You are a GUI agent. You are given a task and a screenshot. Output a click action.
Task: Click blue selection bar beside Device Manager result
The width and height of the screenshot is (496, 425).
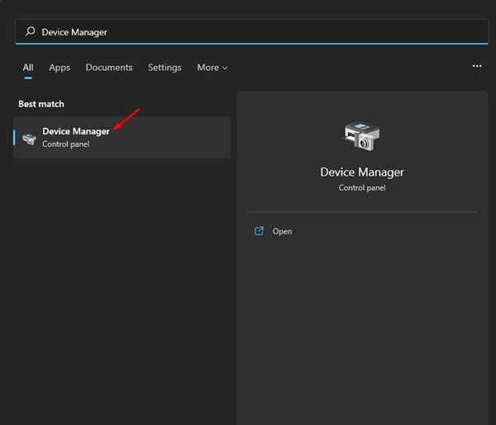coord(15,137)
